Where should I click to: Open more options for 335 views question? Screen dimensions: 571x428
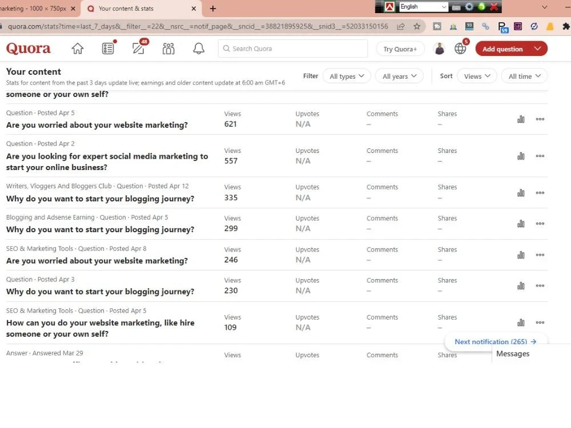click(x=540, y=192)
